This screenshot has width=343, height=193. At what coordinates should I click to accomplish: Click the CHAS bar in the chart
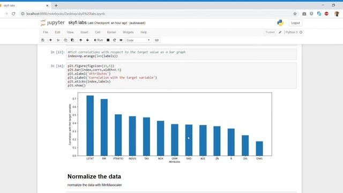(259, 149)
